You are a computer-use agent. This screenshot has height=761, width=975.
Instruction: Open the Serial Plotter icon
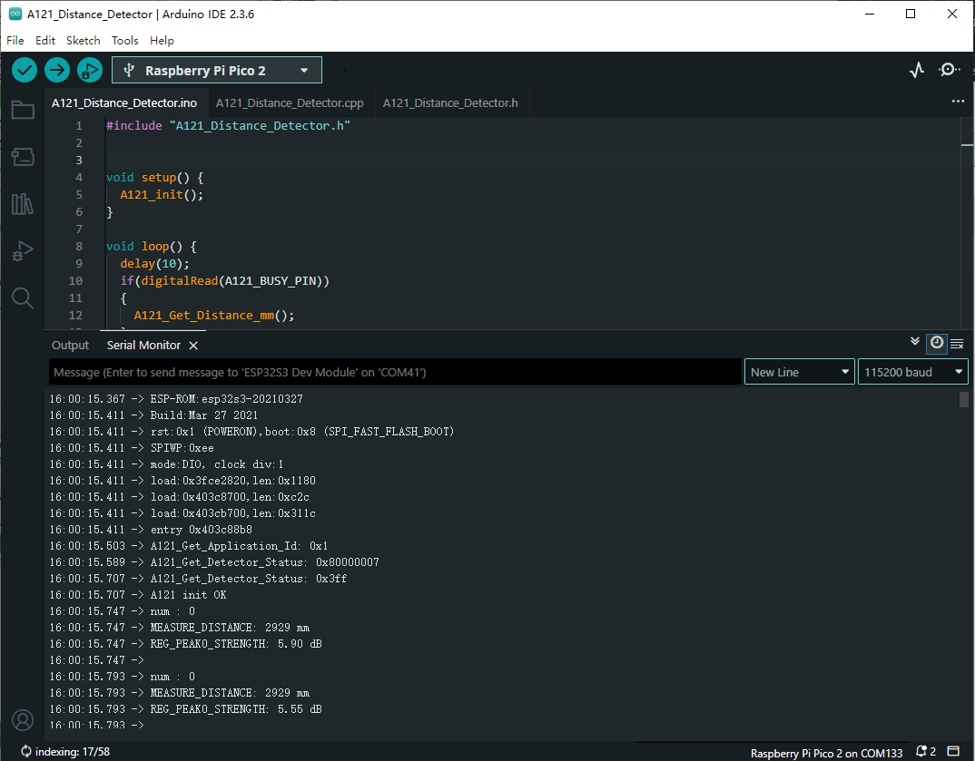917,70
